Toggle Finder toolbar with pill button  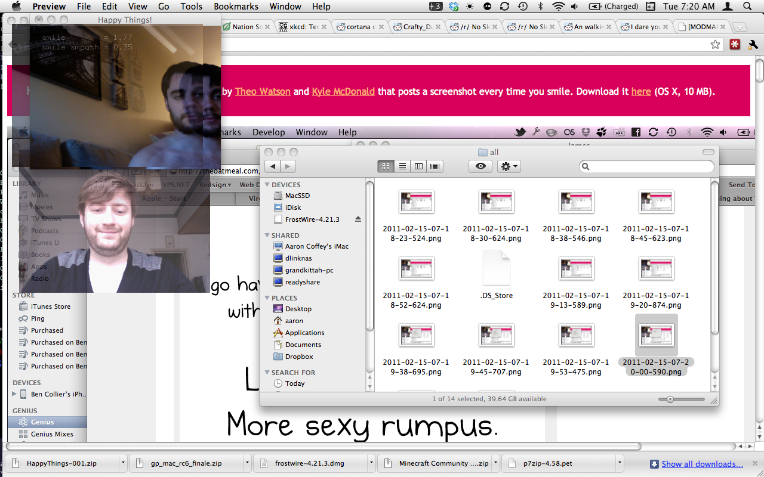pyautogui.click(x=708, y=152)
